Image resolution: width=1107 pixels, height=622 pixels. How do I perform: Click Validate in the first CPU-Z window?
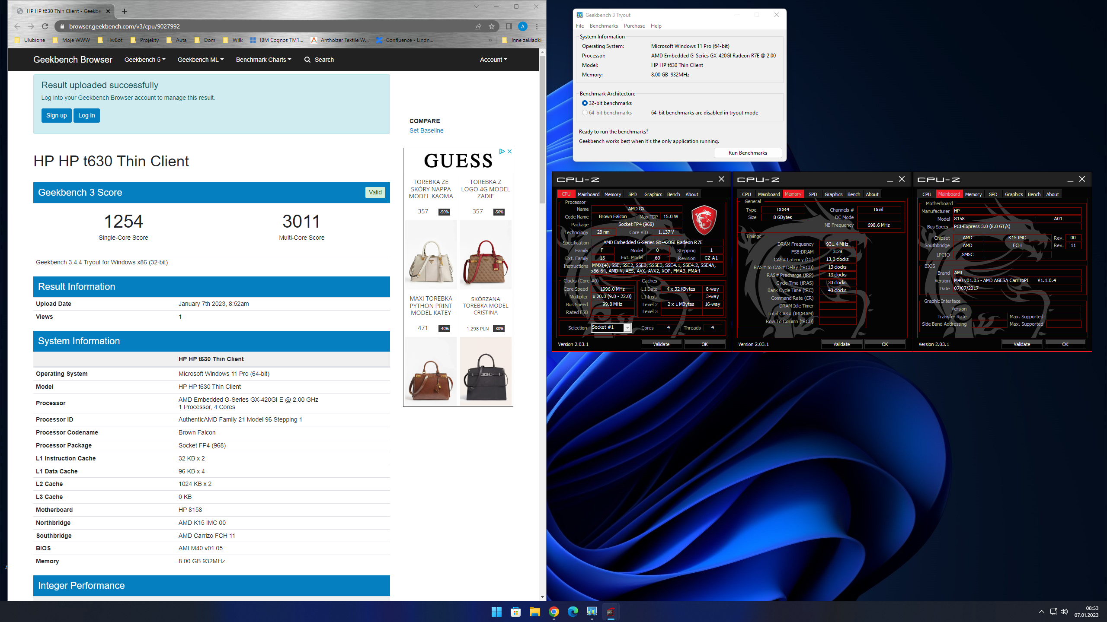[x=661, y=344]
